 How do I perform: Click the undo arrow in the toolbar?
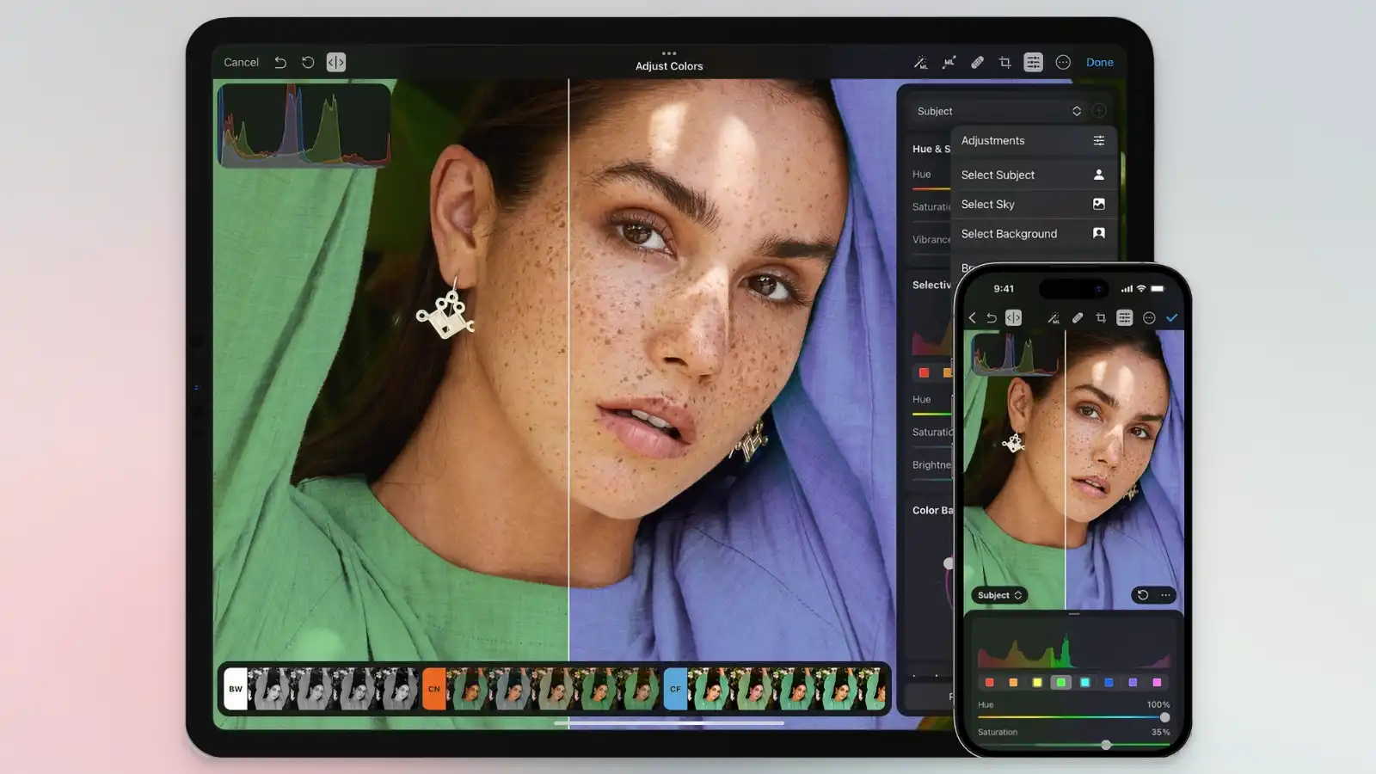point(280,62)
